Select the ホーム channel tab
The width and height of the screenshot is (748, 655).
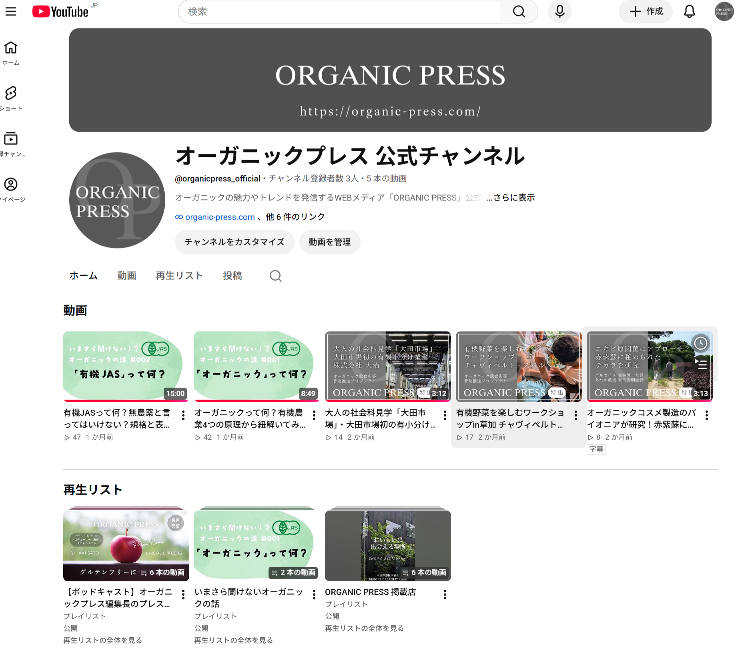(83, 276)
